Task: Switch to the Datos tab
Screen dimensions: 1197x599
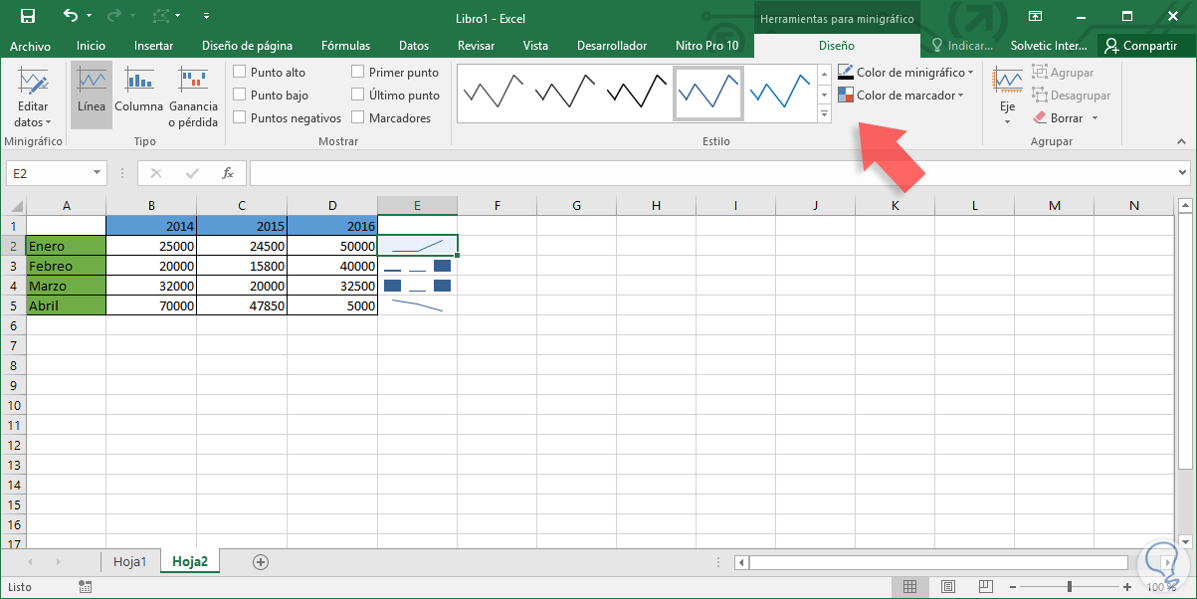Action: point(414,46)
